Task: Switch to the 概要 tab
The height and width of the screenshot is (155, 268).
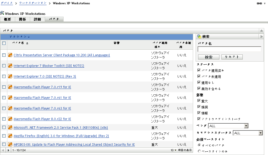Action: tap(7, 19)
